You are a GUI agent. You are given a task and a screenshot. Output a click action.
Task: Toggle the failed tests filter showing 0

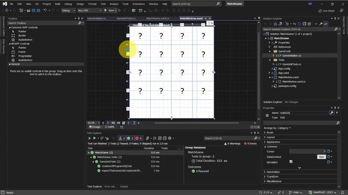138,139
